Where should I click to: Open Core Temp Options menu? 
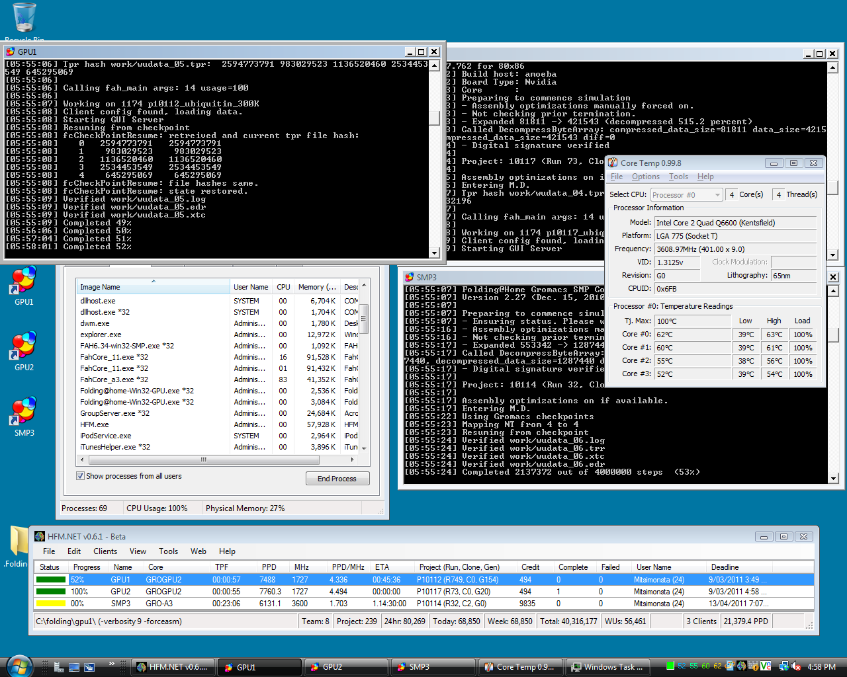click(645, 177)
